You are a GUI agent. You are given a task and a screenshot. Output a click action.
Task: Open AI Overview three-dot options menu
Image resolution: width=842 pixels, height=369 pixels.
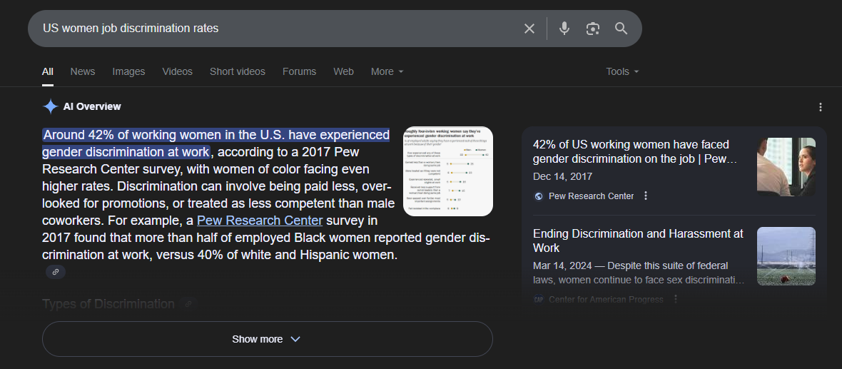[820, 107]
